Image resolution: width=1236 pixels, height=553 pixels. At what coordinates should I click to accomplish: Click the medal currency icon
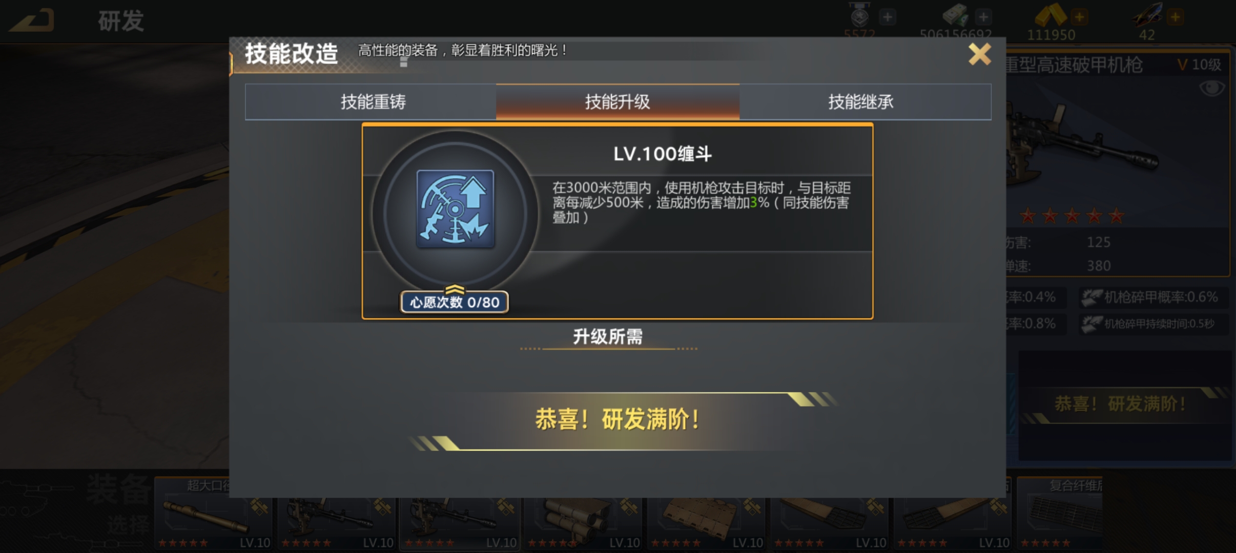pos(860,14)
